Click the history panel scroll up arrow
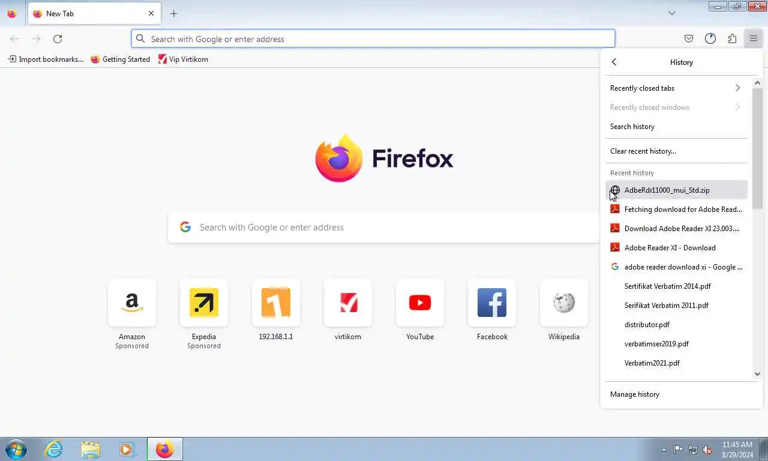Screen dimensions: 768x461 tap(757, 83)
